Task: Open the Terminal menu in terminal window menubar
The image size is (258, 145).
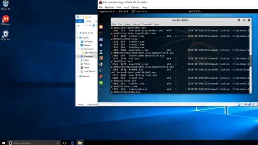Action: click(147, 24)
